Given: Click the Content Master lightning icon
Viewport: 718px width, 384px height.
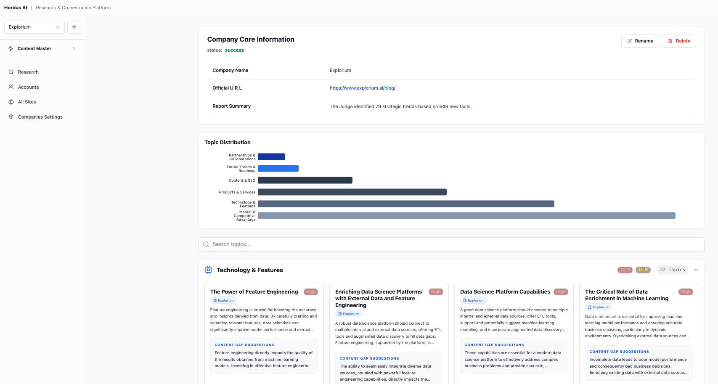Looking at the screenshot, I should [x=11, y=49].
